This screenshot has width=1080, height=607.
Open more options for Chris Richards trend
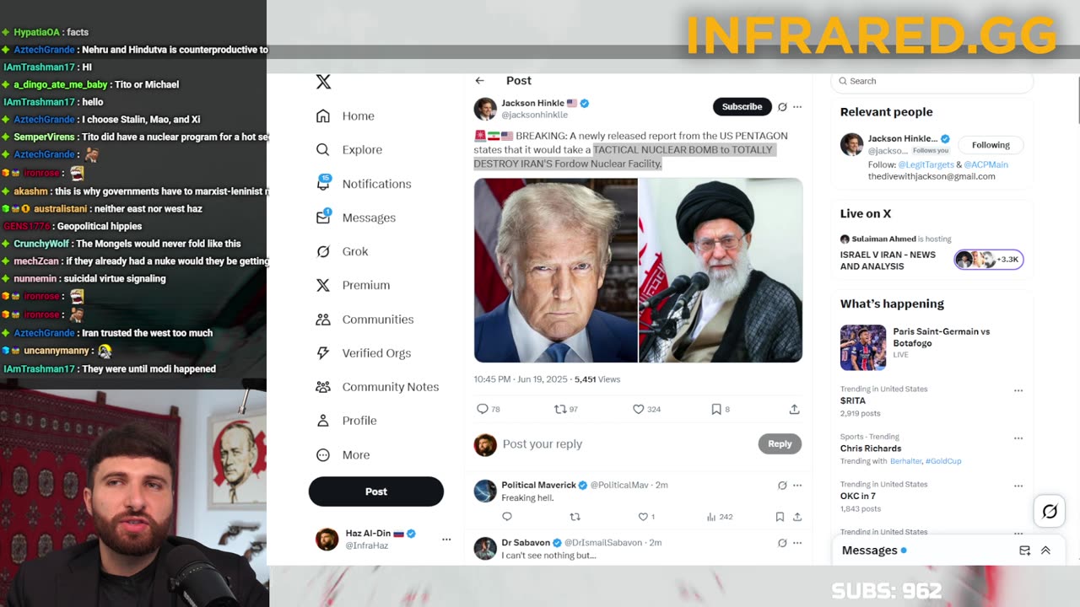1018,438
